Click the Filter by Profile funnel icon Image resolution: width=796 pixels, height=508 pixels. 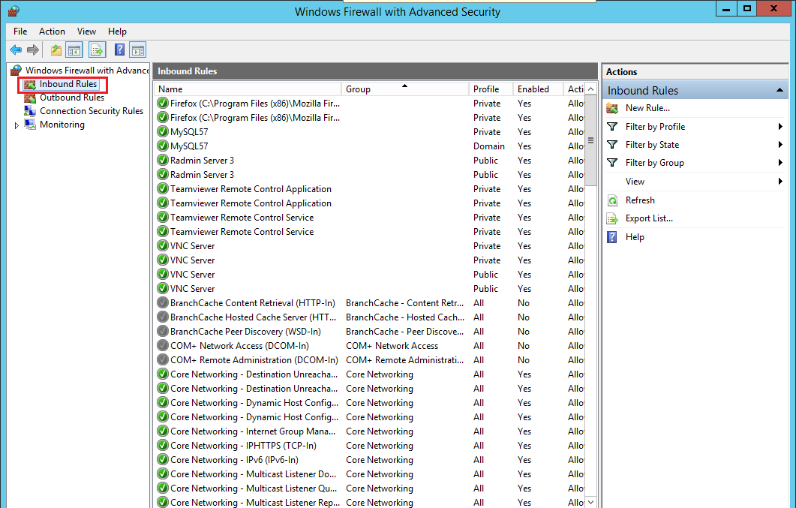(611, 126)
